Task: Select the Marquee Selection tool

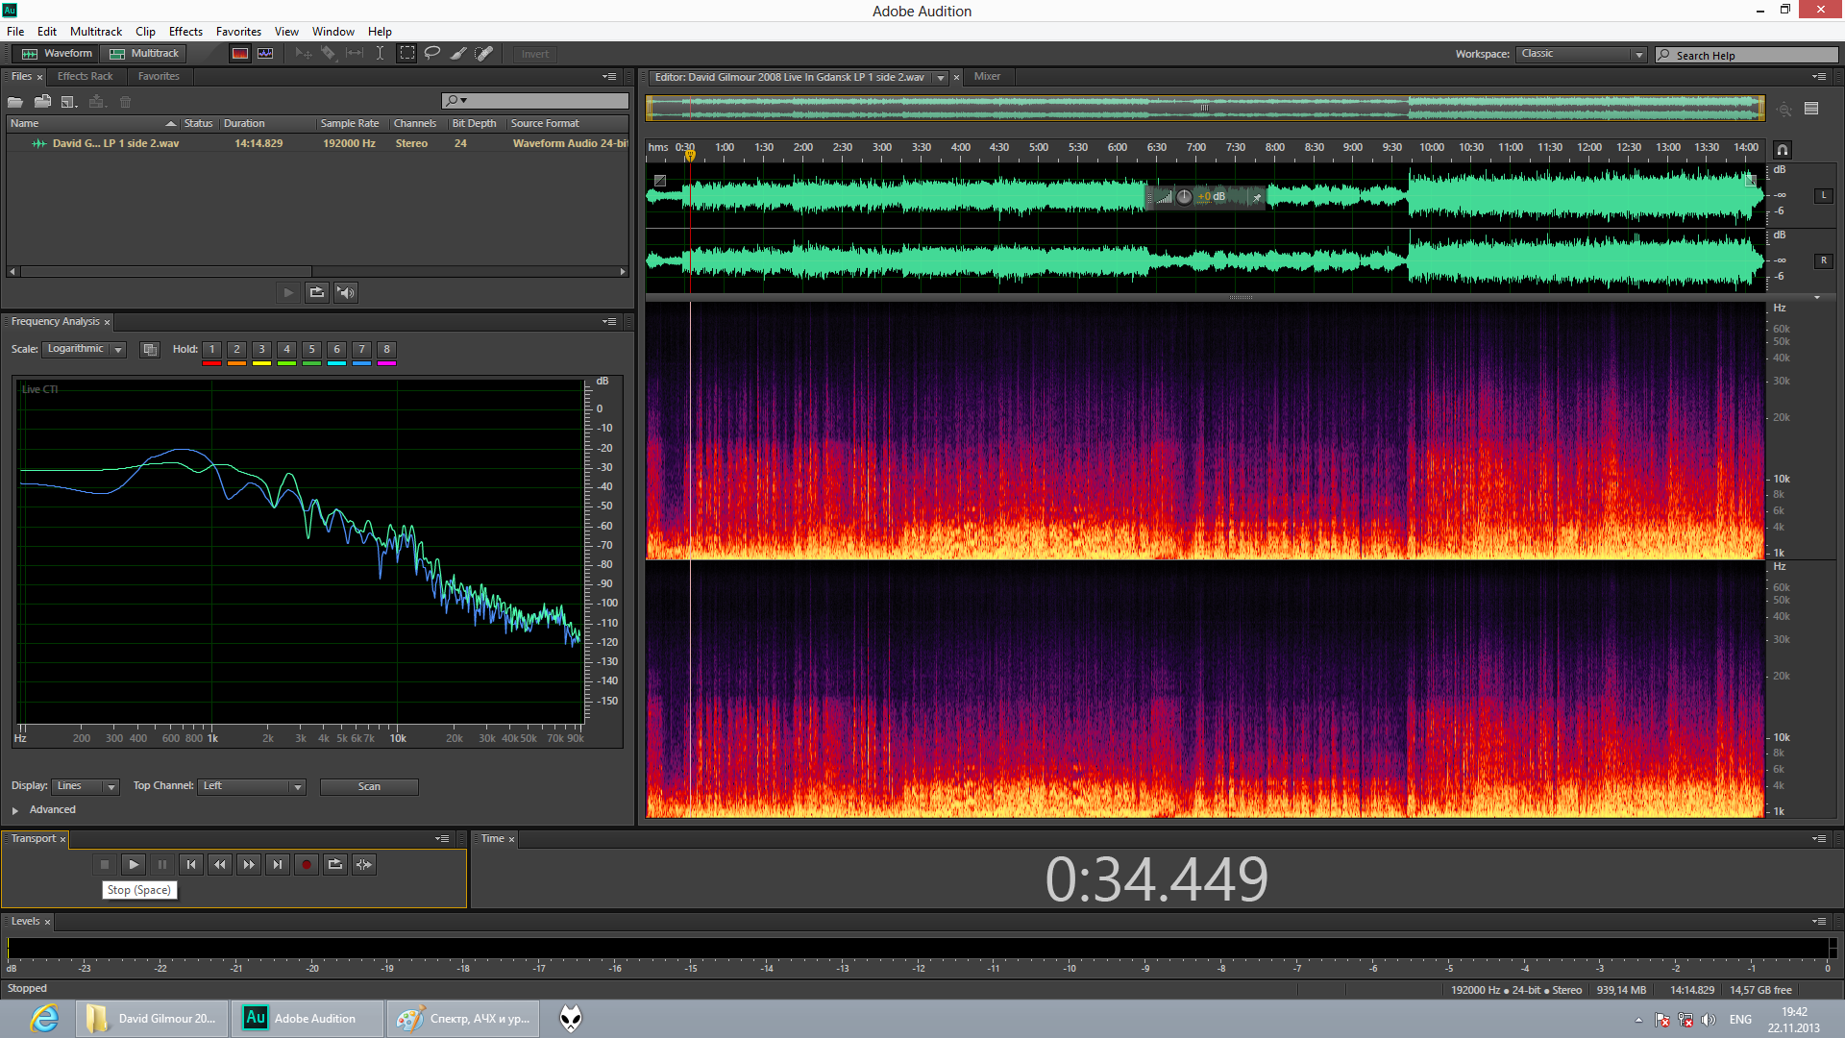Action: click(x=407, y=54)
